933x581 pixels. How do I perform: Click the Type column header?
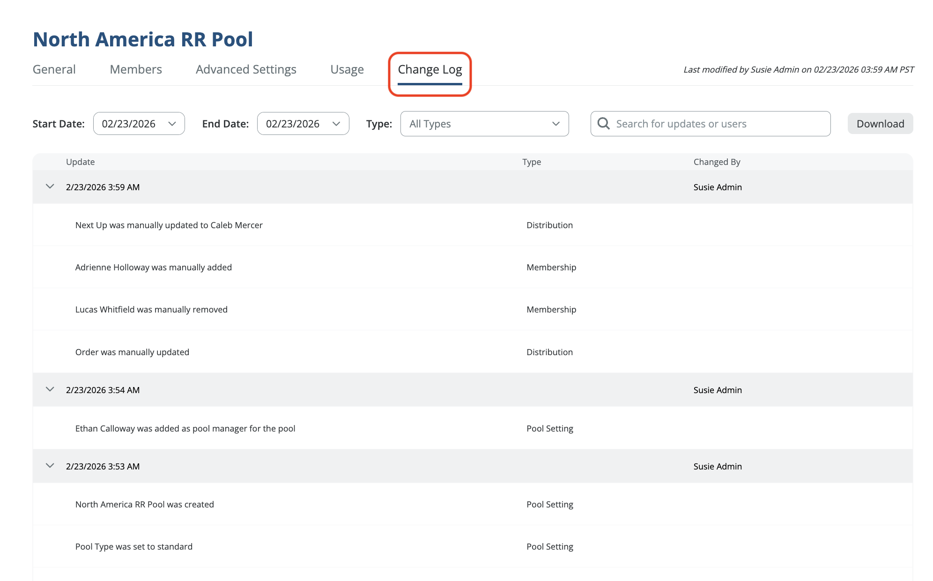[x=532, y=162]
